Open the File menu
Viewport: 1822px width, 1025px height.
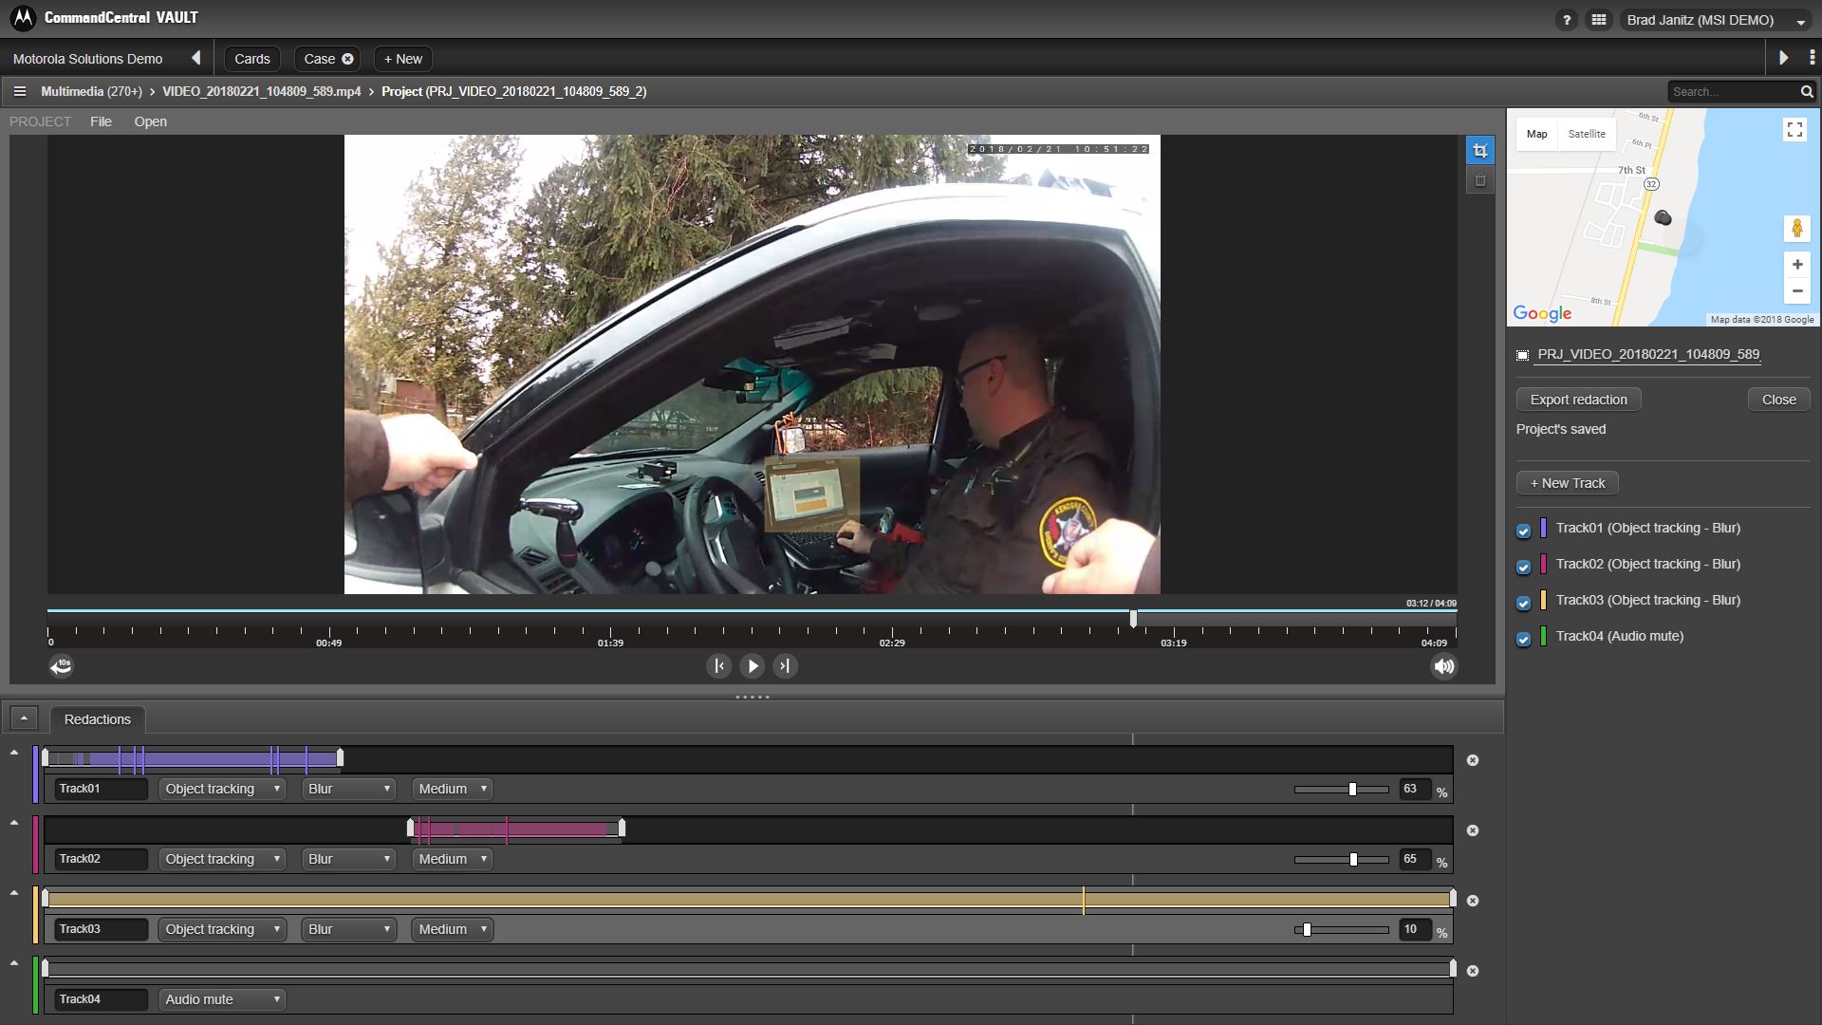(101, 121)
